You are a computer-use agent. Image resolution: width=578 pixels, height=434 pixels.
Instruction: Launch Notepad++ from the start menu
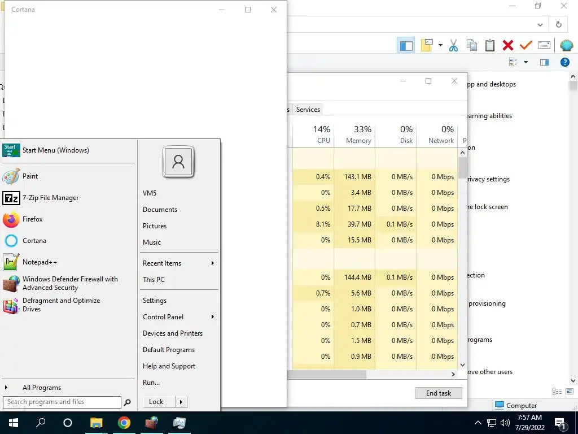[68, 262]
